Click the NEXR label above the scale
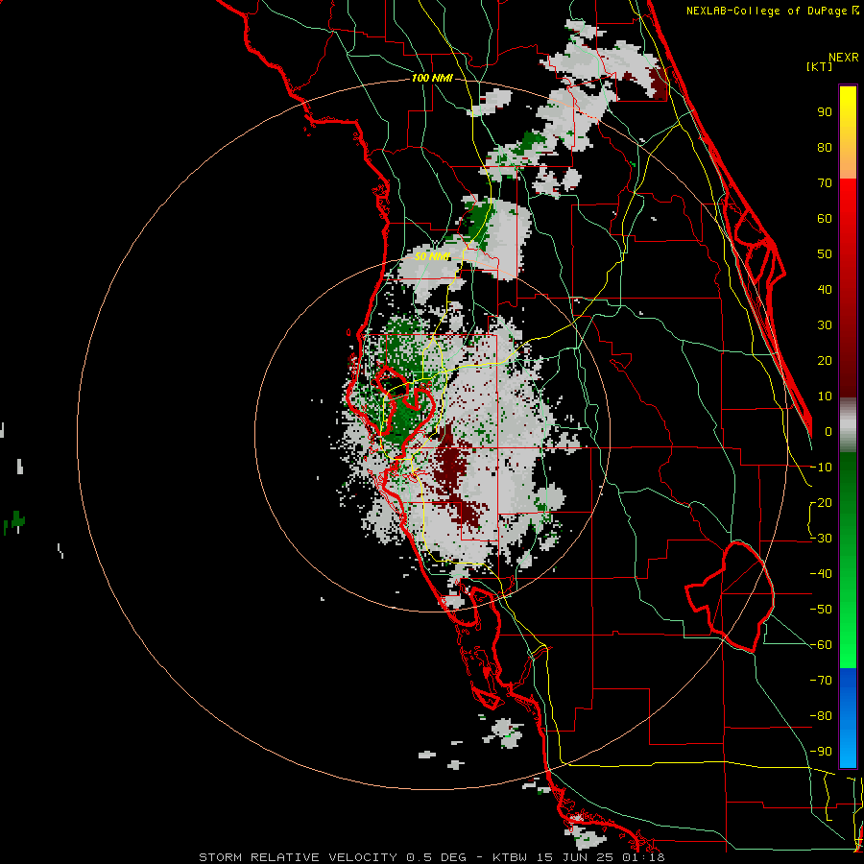864x864 pixels. [843, 58]
